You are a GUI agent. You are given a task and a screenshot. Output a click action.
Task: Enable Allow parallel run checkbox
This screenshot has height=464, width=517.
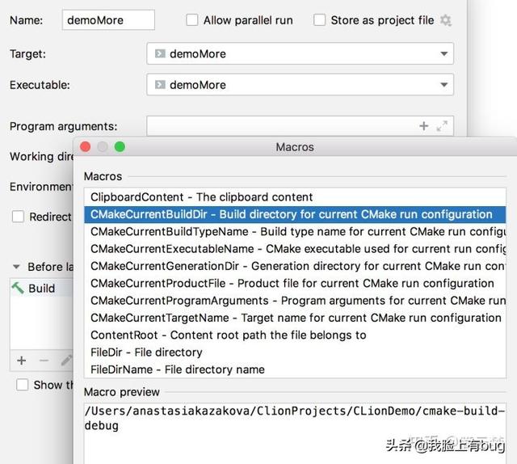(x=192, y=20)
